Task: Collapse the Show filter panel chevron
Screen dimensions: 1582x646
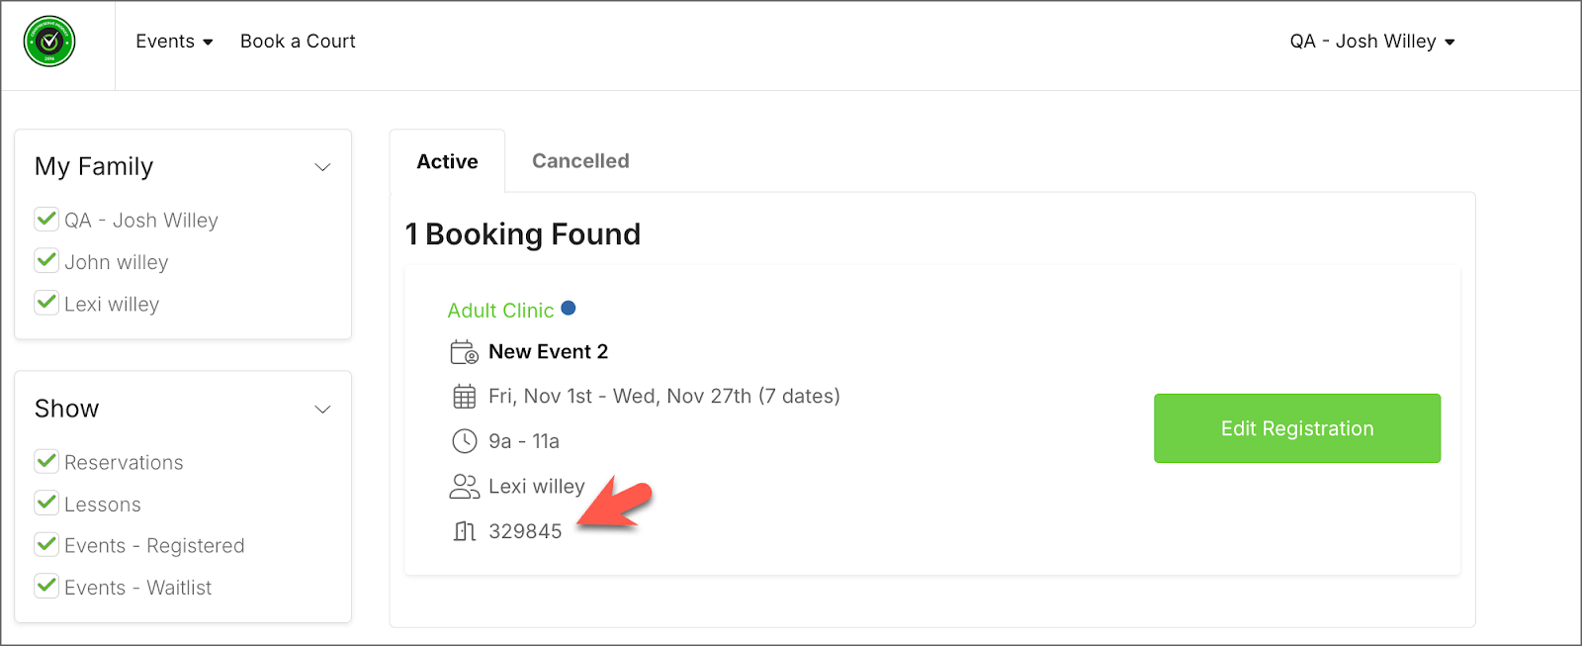Action: point(322,410)
